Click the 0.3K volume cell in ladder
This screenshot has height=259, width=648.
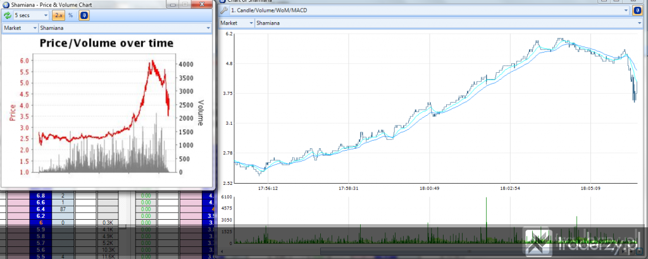(108, 222)
